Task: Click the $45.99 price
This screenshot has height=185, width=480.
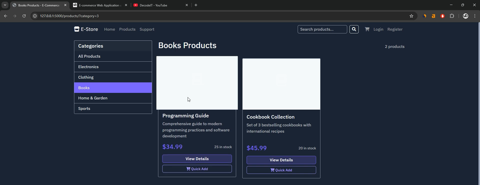Action: pos(256,148)
